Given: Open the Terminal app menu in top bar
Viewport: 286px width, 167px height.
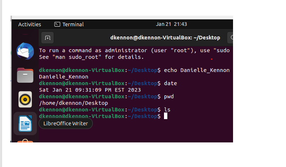Looking at the screenshot, I should (x=69, y=24).
